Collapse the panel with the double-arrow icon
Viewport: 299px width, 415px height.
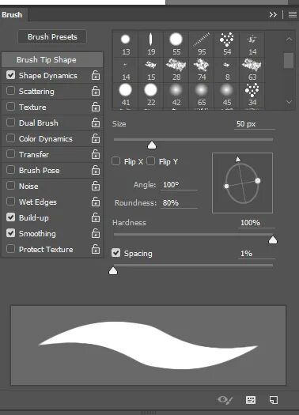273,14
